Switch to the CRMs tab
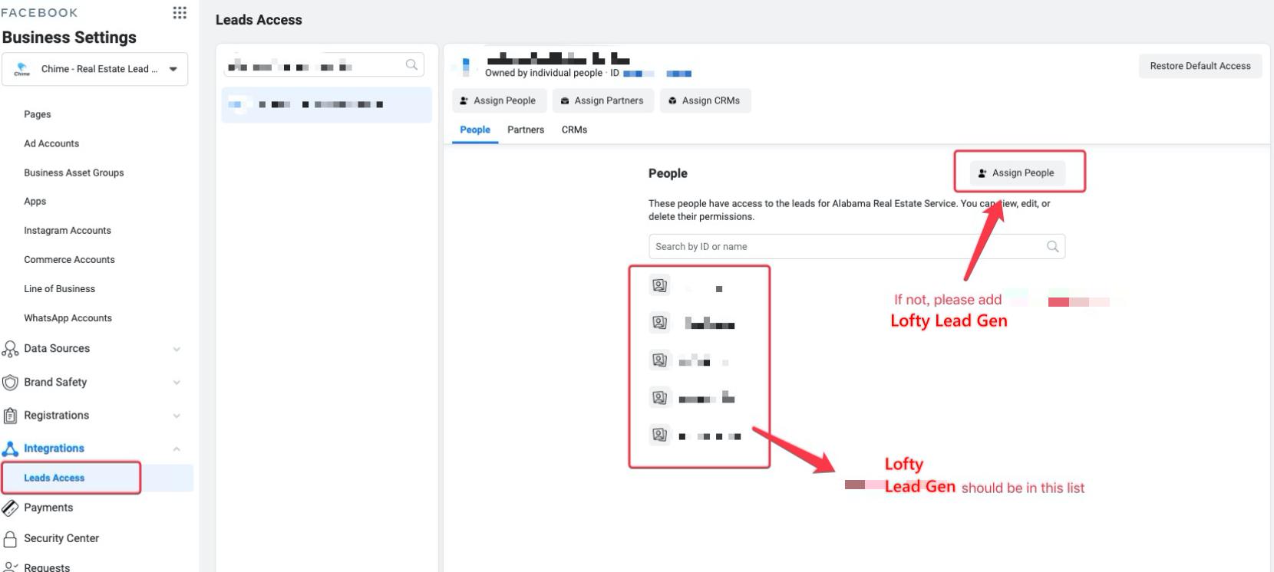The image size is (1274, 572). coord(574,130)
